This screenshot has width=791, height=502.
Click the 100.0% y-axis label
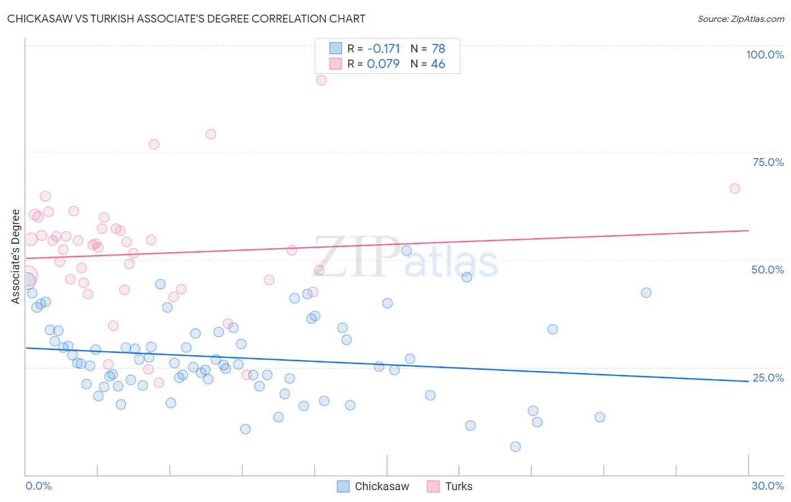pos(765,55)
